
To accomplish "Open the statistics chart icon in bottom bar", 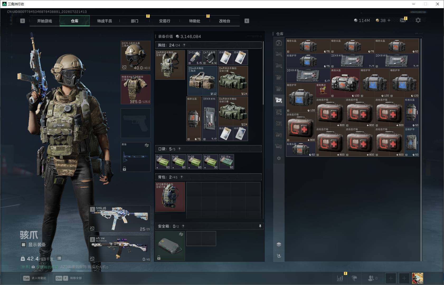I will [x=340, y=278].
